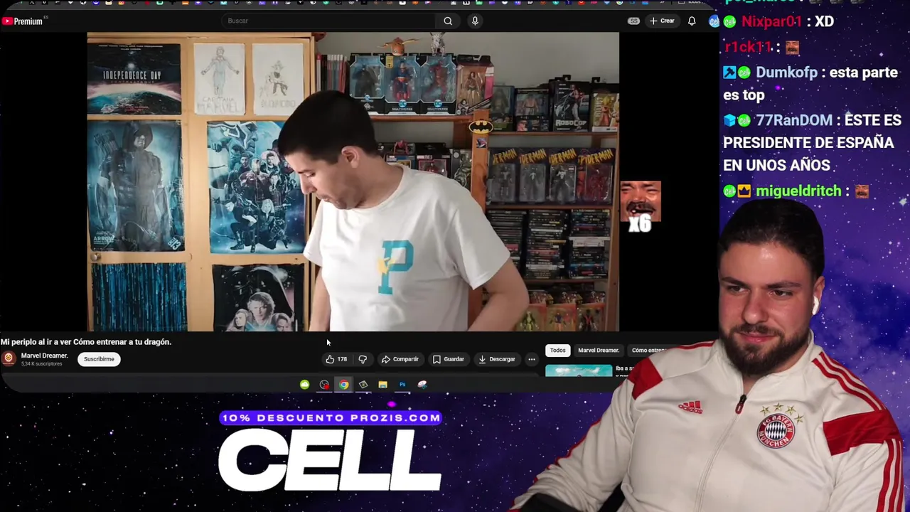Viewport: 910px width, 512px height.
Task: Click Compartir share button
Action: click(x=400, y=359)
